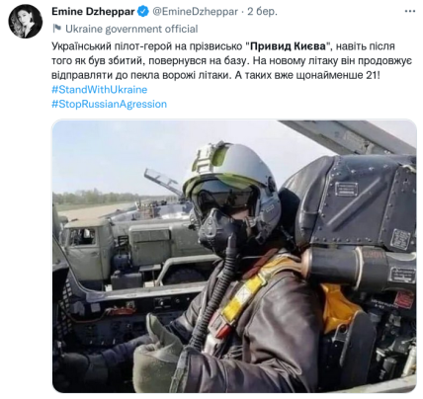This screenshot has height=399, width=423.
Task: Click the pilot's helmet in the photo
Action: coord(232,191)
